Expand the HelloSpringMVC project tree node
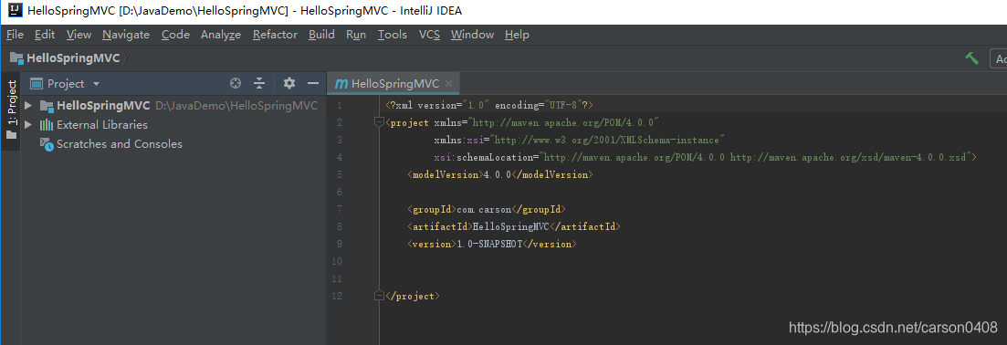1007x345 pixels. click(27, 105)
